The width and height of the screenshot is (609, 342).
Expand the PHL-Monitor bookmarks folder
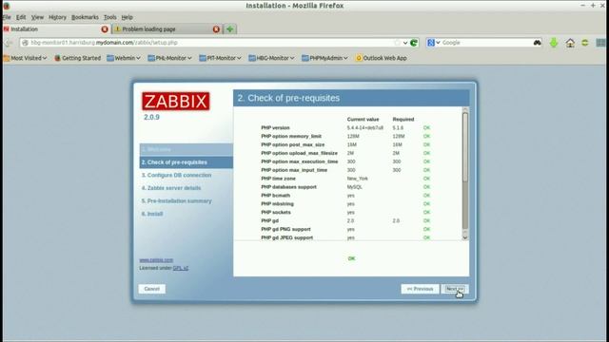point(169,58)
